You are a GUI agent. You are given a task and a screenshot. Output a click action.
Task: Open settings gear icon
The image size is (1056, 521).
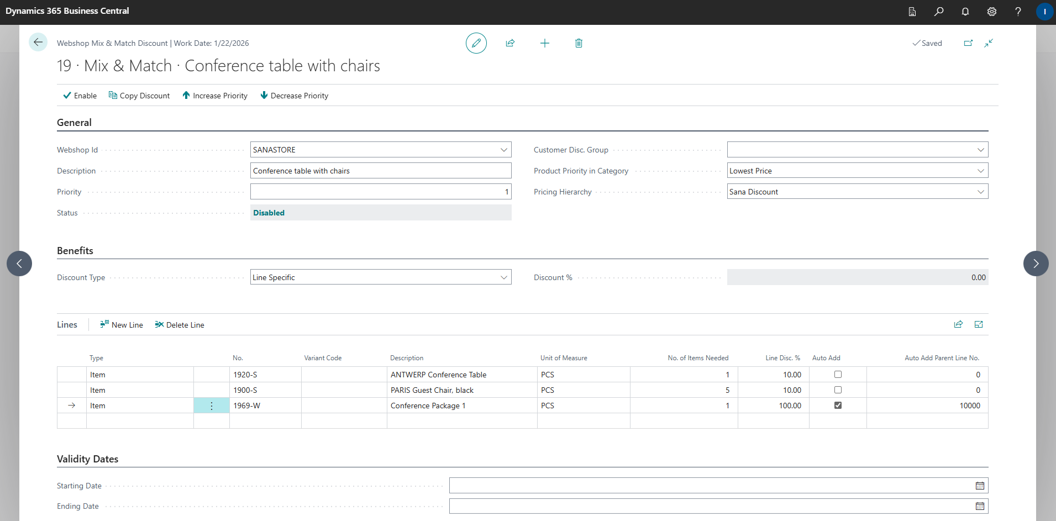pos(992,12)
